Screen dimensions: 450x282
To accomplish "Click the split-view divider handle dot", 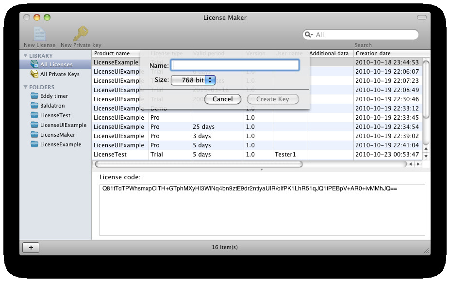I will point(262,170).
